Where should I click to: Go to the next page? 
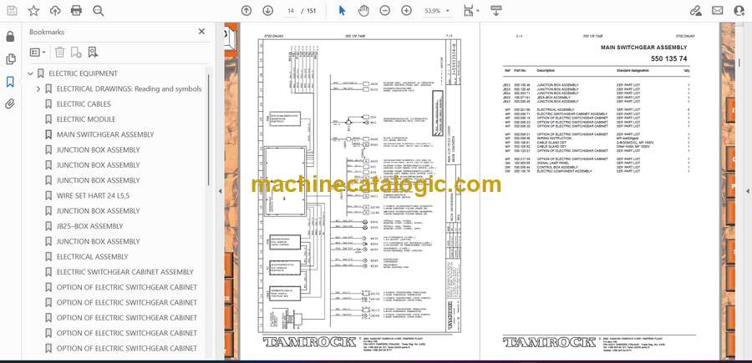click(268, 11)
